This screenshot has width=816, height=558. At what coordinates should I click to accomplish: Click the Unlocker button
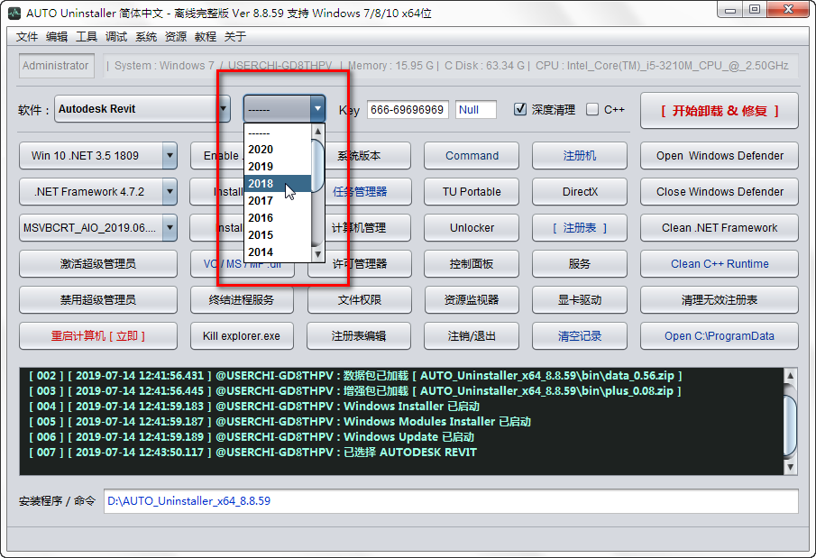point(472,227)
